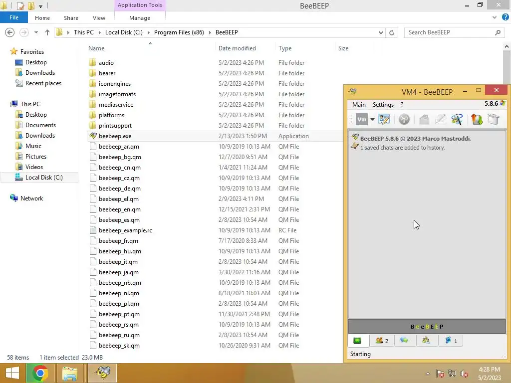
Task: Open the network tools icon in BeeBEEP toolbar
Action: click(x=457, y=120)
